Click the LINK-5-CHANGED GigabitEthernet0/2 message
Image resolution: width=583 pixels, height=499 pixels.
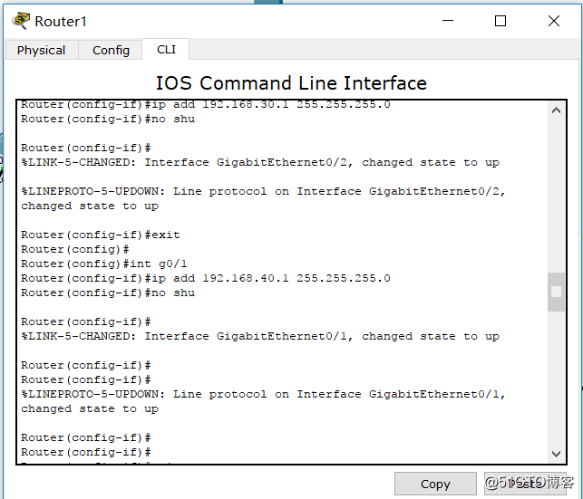tap(260, 163)
